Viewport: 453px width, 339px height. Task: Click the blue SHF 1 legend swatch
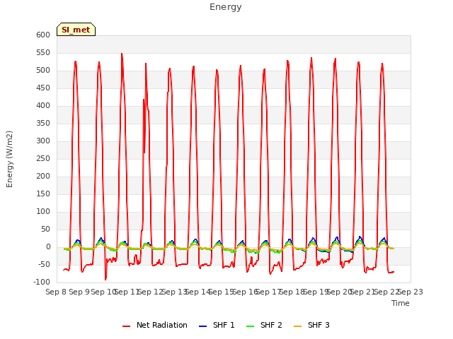pos(203,326)
